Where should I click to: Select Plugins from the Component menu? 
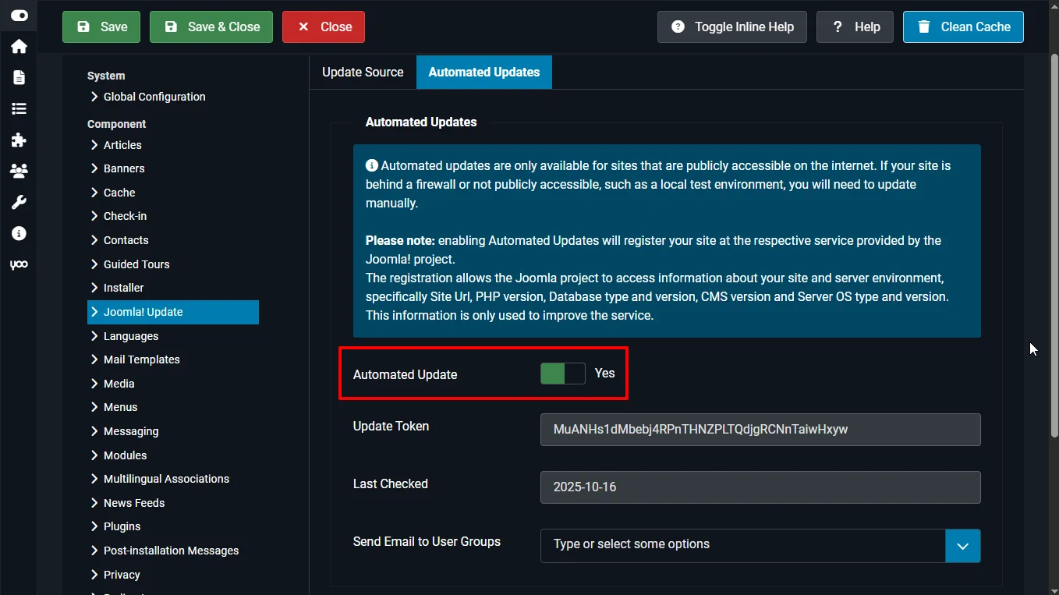[123, 526]
